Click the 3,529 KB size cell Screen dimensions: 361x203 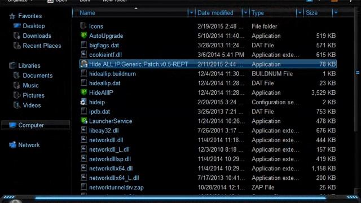pyautogui.click(x=323, y=92)
